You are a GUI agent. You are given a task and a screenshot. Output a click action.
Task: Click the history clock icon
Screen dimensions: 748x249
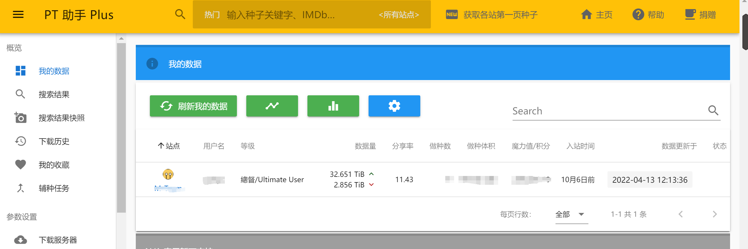click(21, 141)
